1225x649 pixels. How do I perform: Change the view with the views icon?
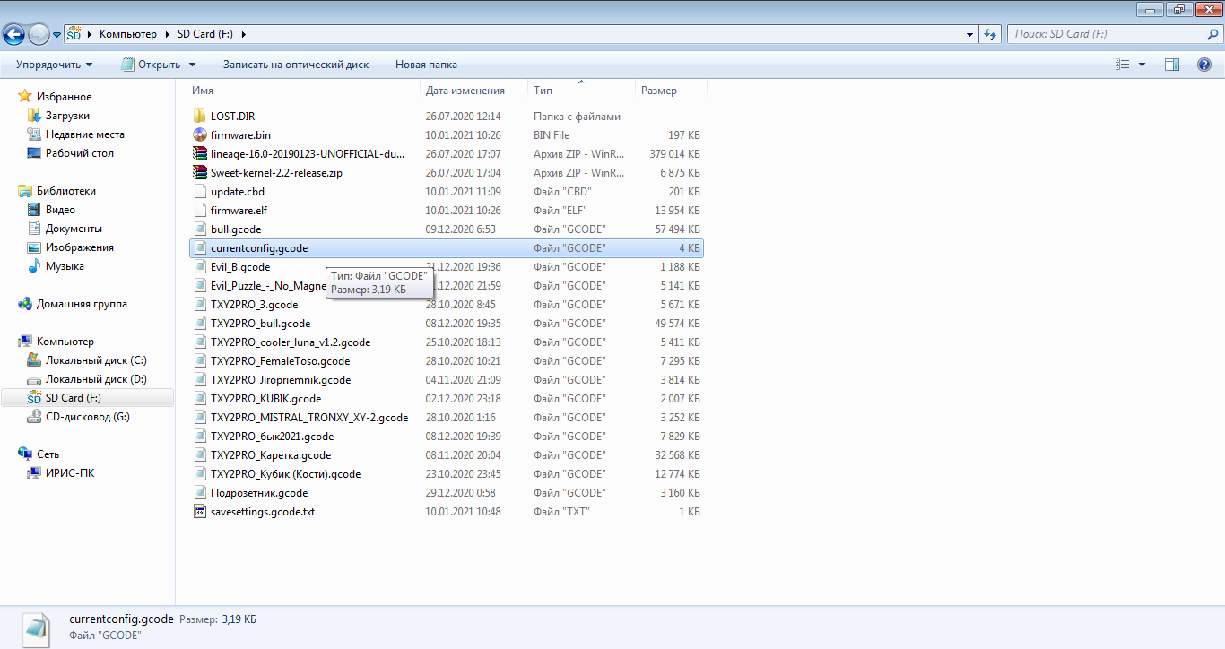pos(1122,65)
